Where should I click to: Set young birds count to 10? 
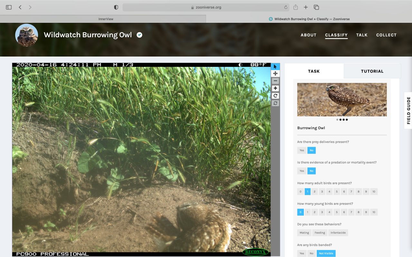[374, 212]
